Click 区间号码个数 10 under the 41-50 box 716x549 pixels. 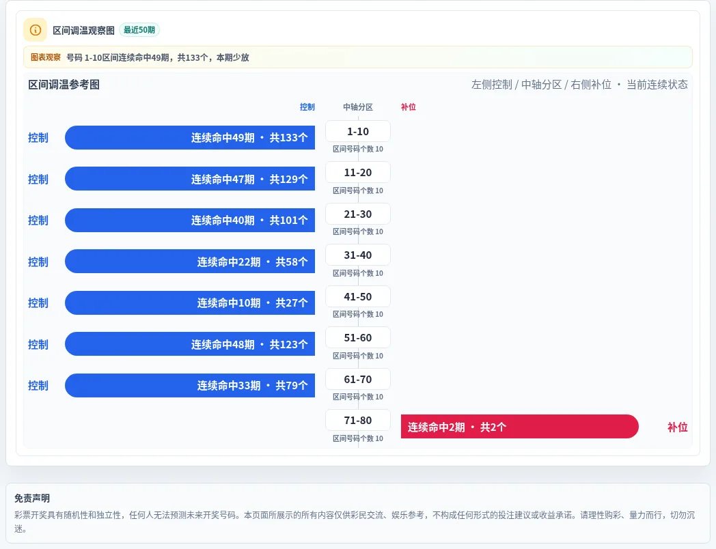coord(358,314)
